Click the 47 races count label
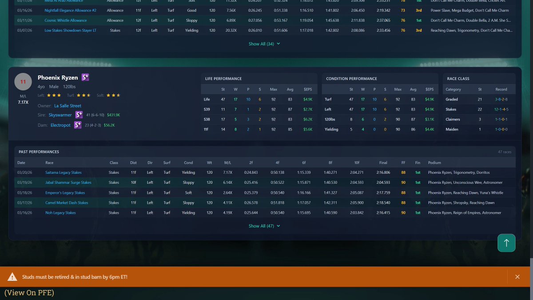533x300 pixels. 505,152
